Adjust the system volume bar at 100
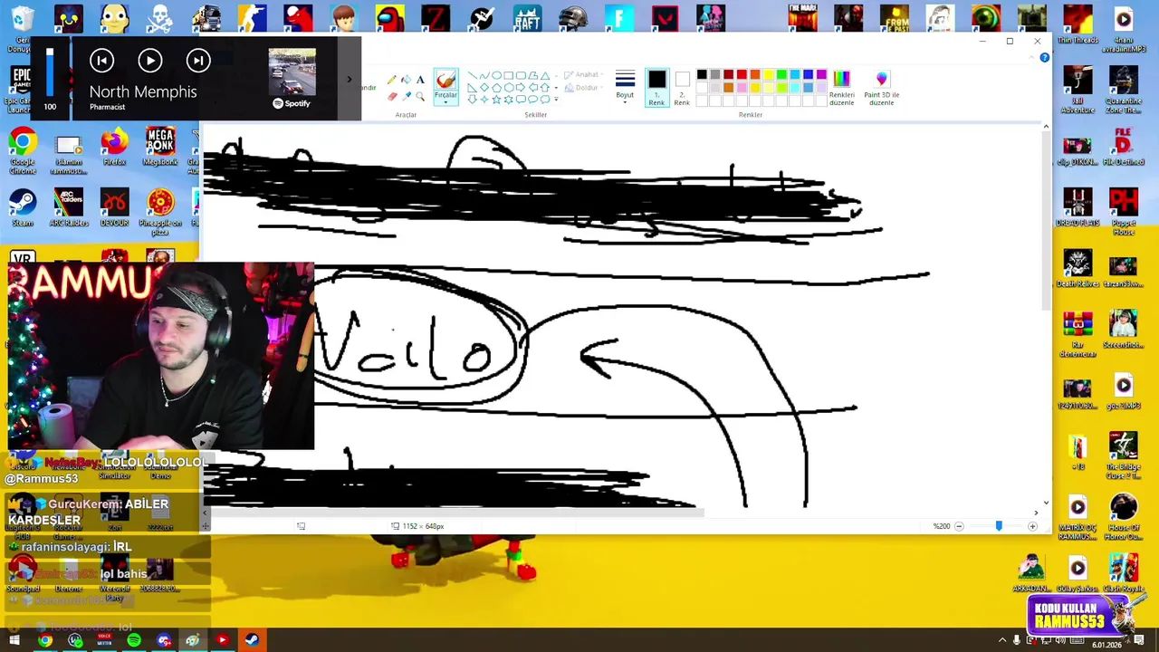This screenshot has width=1159, height=652. tap(50, 72)
